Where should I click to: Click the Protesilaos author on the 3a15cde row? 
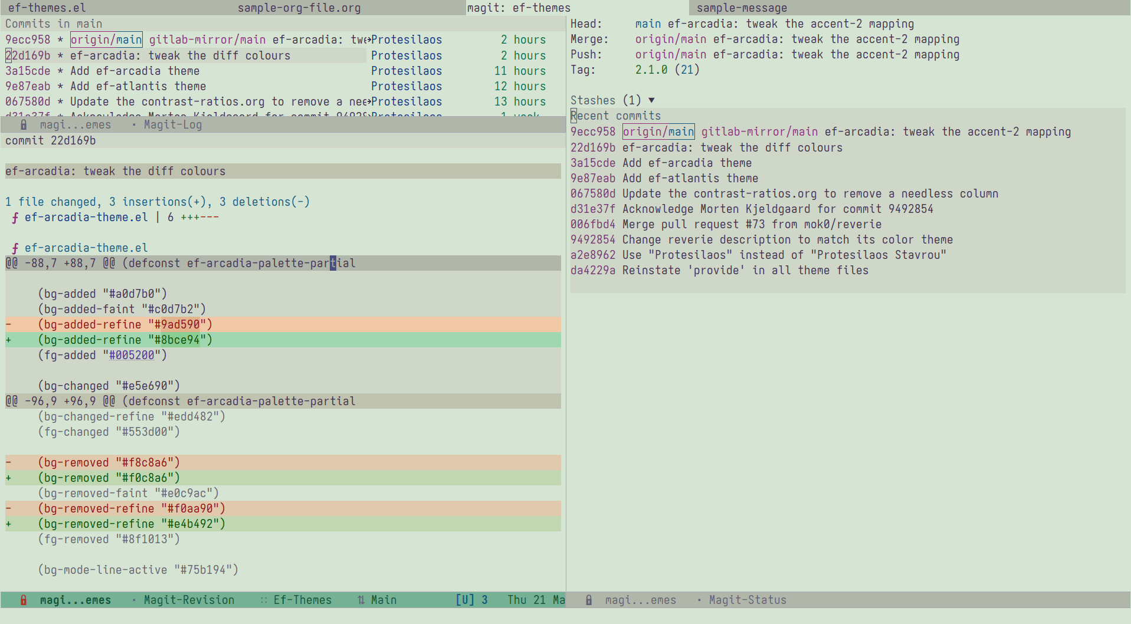406,71
